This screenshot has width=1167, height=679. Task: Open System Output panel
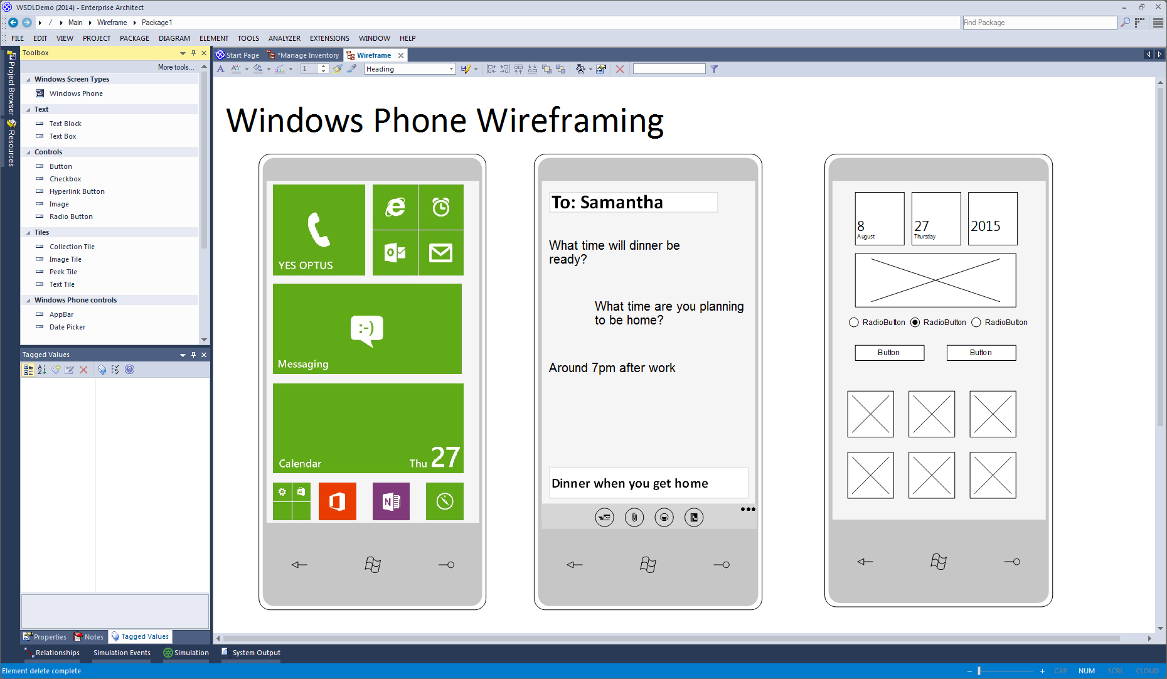click(251, 653)
